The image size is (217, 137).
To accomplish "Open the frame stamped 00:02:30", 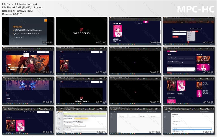I will point(28,61).
